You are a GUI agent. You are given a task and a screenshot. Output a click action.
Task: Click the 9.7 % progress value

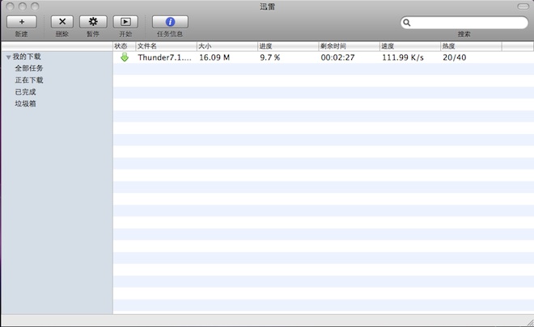(269, 57)
